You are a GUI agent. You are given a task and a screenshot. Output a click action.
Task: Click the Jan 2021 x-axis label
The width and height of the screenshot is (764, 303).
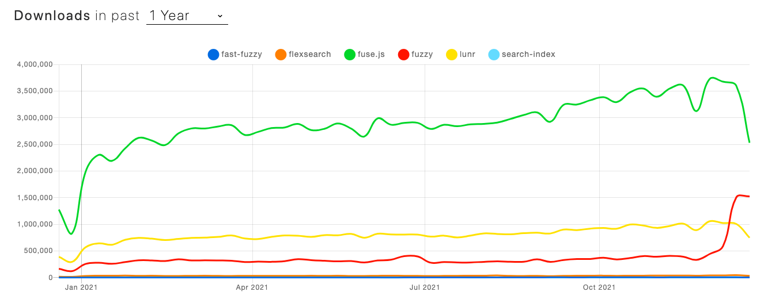click(81, 286)
